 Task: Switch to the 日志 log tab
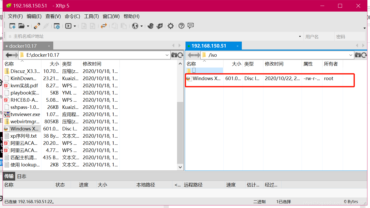(22, 176)
